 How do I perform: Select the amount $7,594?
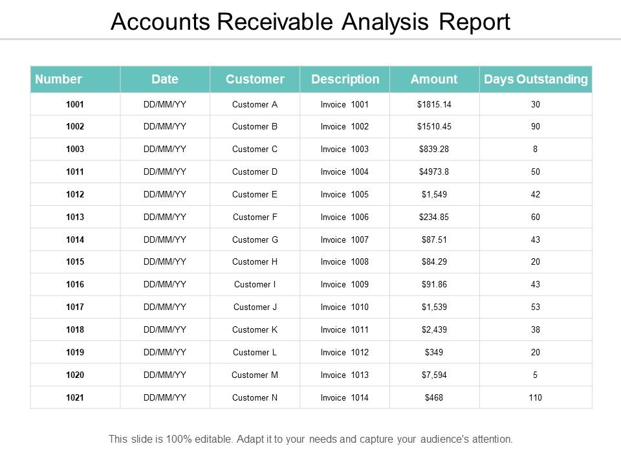[x=434, y=375]
